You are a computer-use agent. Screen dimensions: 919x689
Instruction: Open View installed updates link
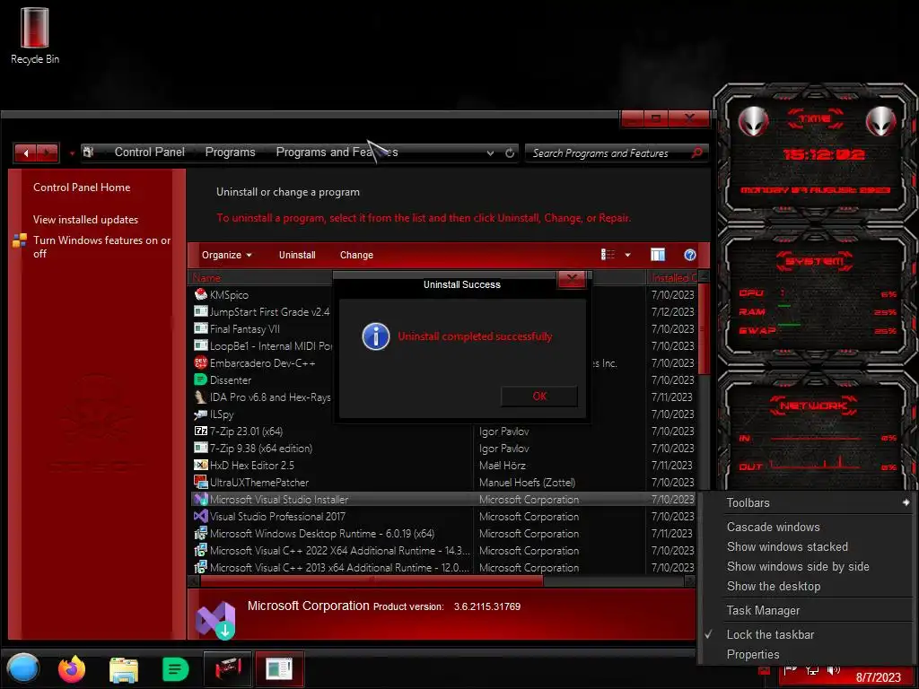click(85, 220)
